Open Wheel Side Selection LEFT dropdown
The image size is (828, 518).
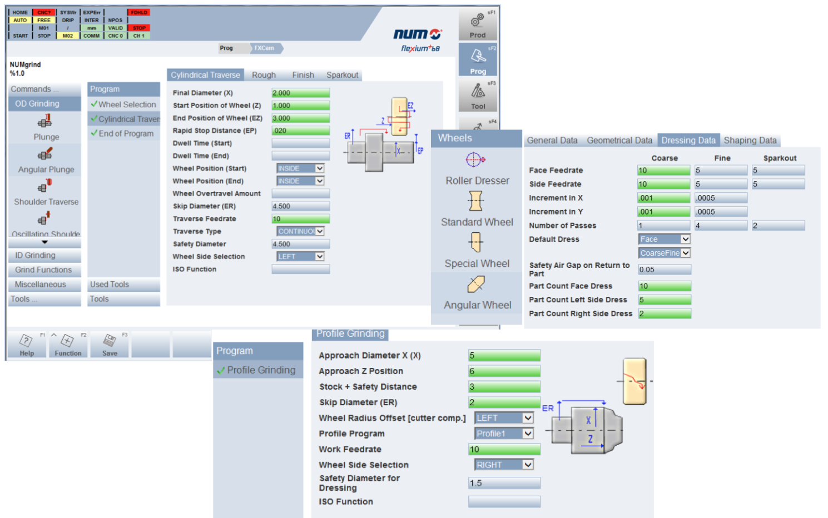pos(300,256)
